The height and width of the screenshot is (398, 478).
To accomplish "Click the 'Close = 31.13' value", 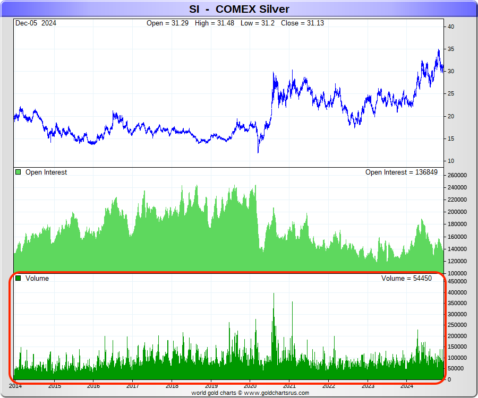I will [302, 23].
